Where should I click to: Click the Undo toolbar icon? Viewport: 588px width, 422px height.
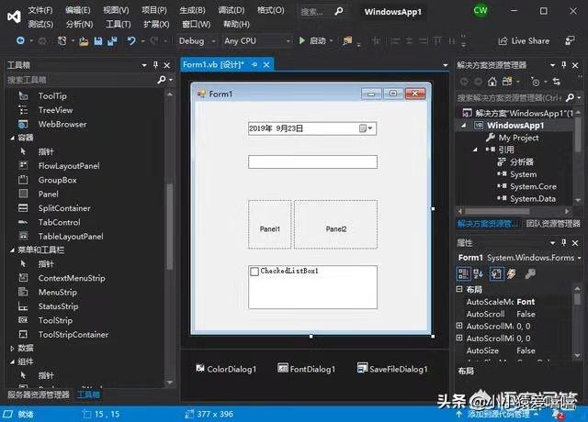point(130,40)
